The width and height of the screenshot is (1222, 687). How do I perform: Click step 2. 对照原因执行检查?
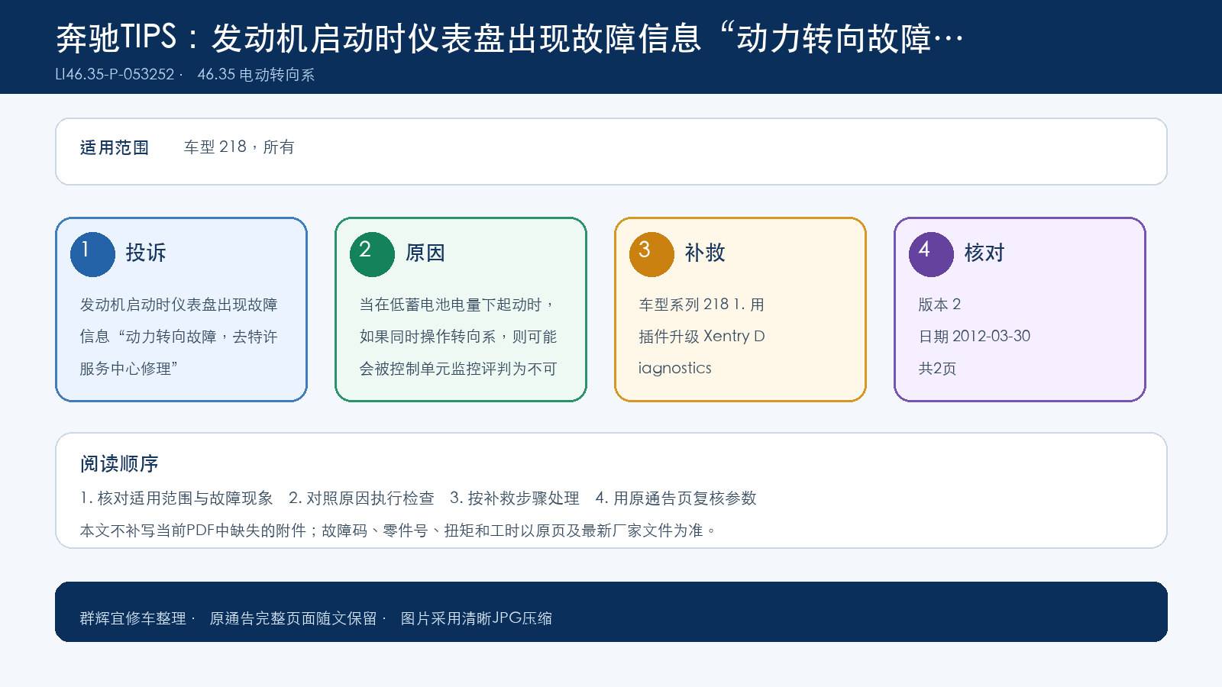pos(361,498)
